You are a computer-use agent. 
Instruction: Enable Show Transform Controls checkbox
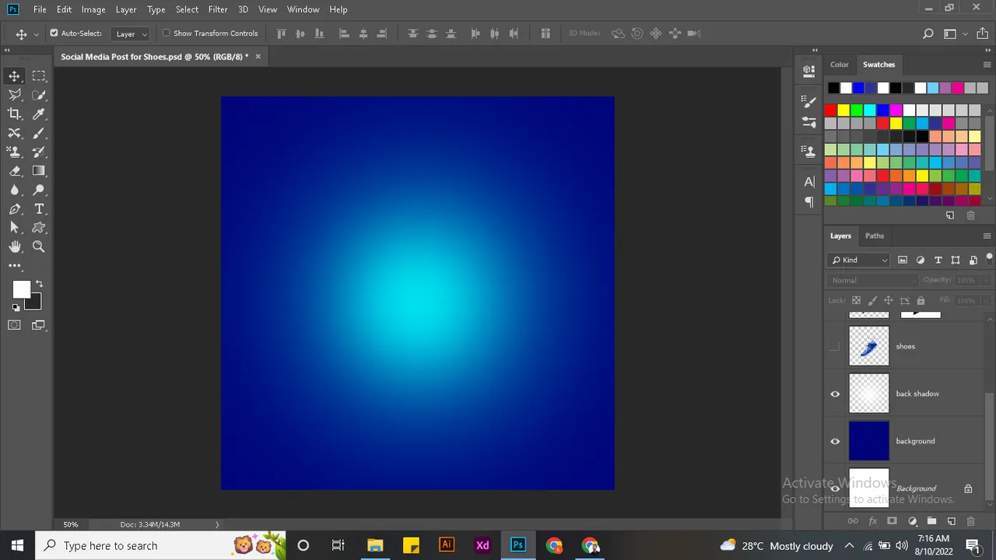point(166,33)
